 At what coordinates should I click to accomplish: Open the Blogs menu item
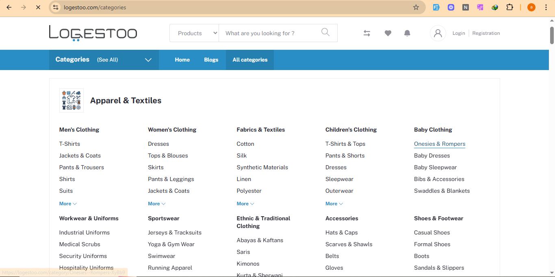tap(211, 60)
